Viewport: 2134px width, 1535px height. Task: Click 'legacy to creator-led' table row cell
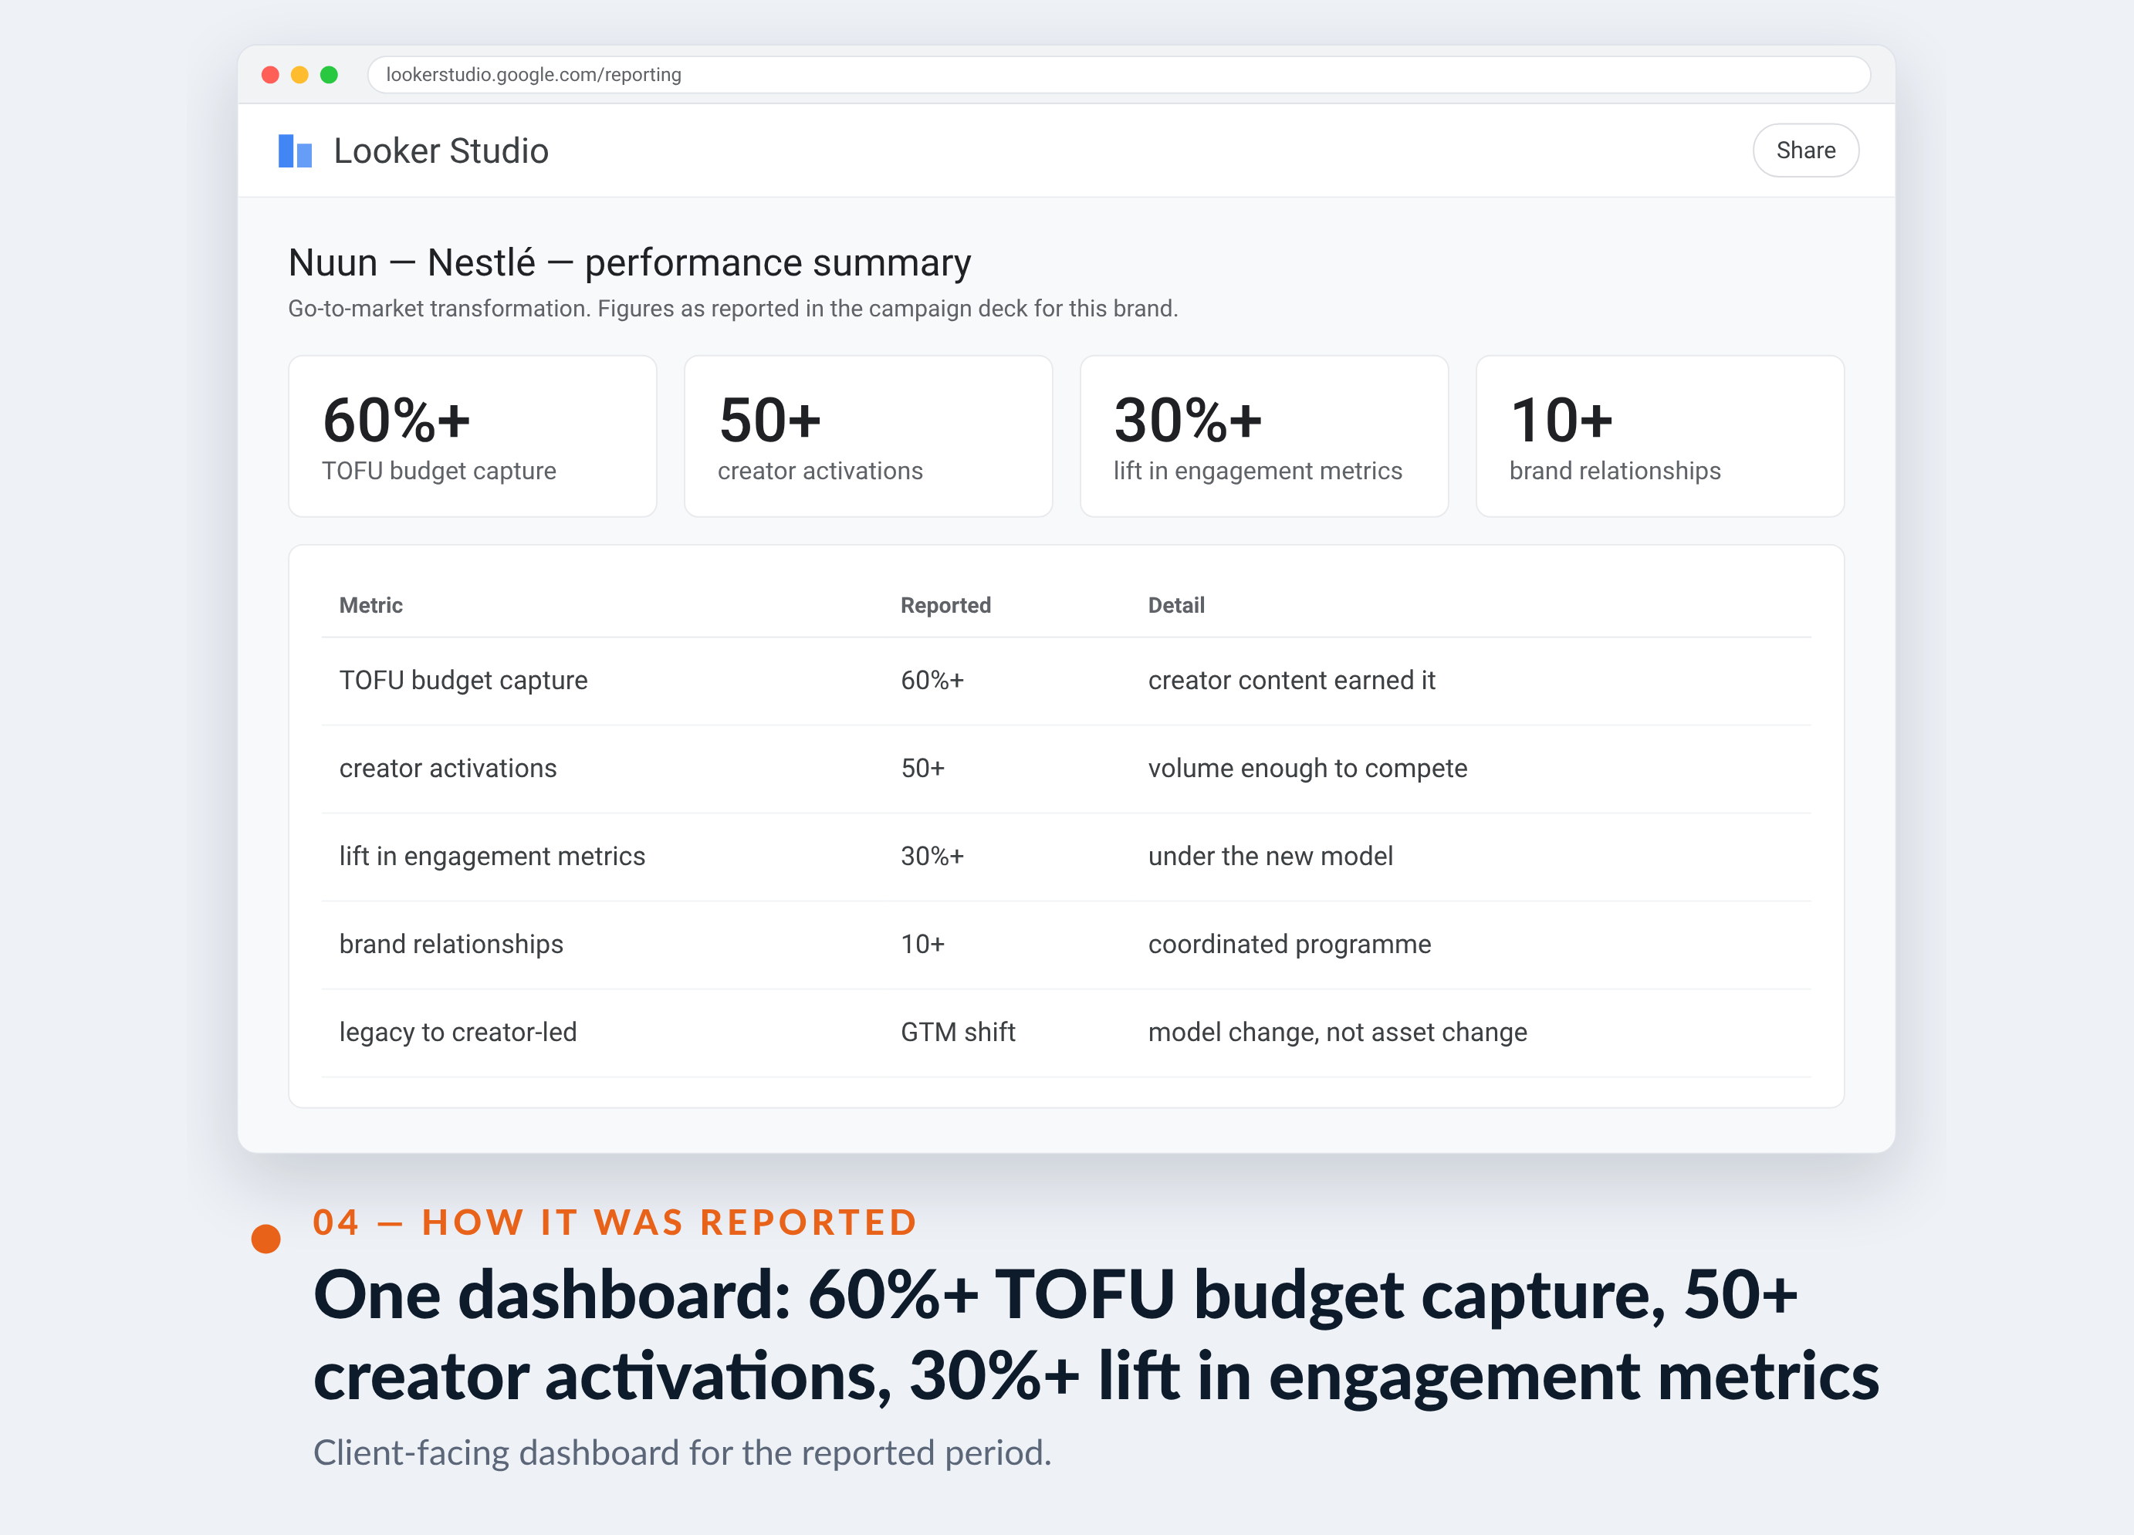tap(457, 1032)
